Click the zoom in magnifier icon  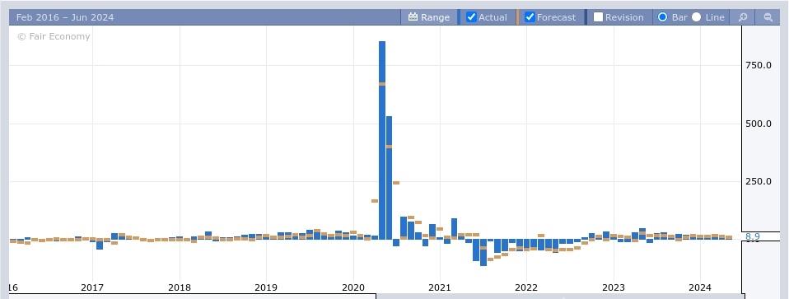click(742, 17)
